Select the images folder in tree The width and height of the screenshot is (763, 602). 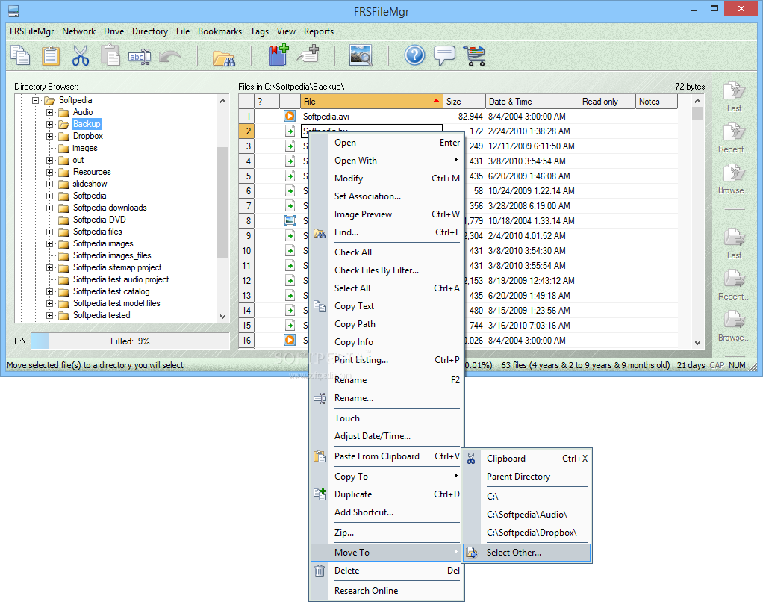[84, 148]
